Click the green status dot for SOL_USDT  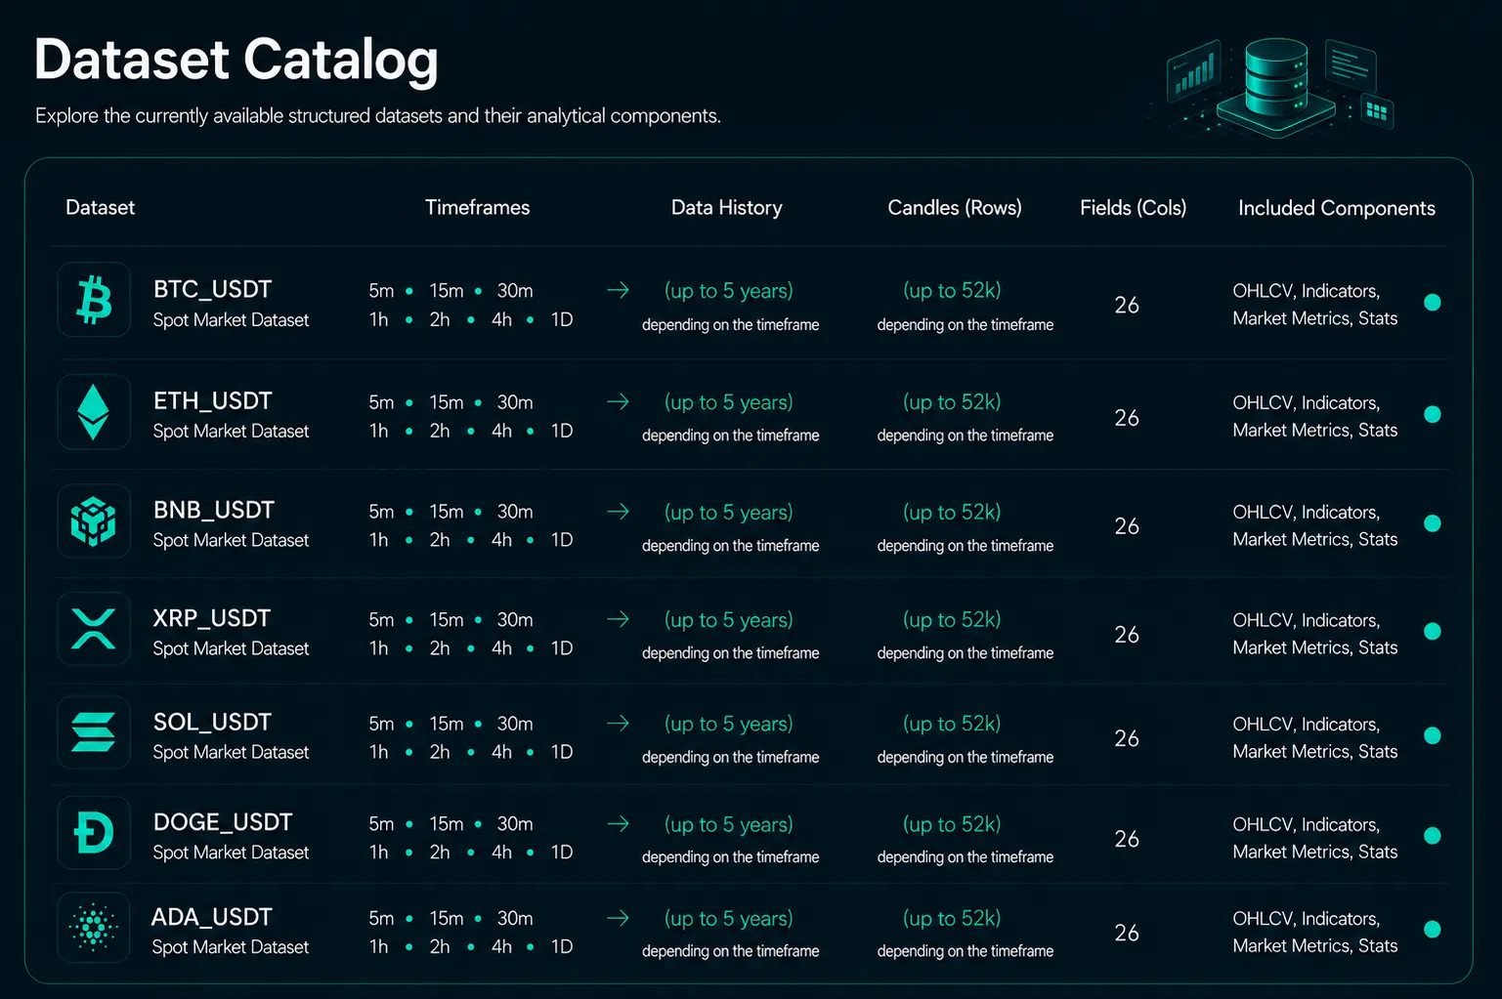tap(1433, 735)
